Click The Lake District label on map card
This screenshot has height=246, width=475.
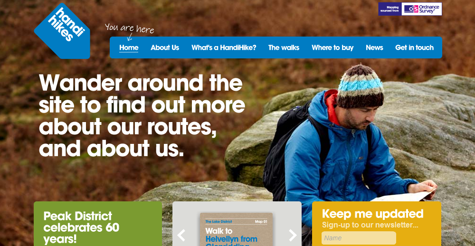(x=218, y=221)
